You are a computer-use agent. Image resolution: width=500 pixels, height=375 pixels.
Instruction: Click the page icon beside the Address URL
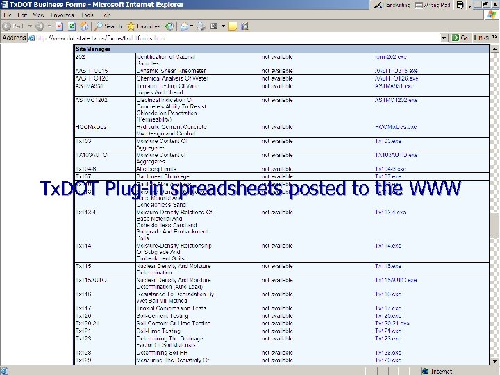click(31, 38)
